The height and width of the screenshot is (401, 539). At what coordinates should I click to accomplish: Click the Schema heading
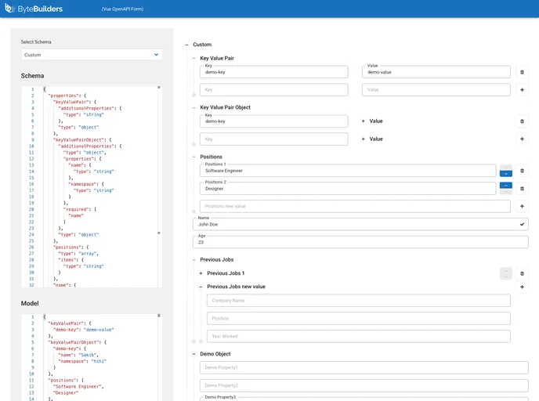coord(32,76)
